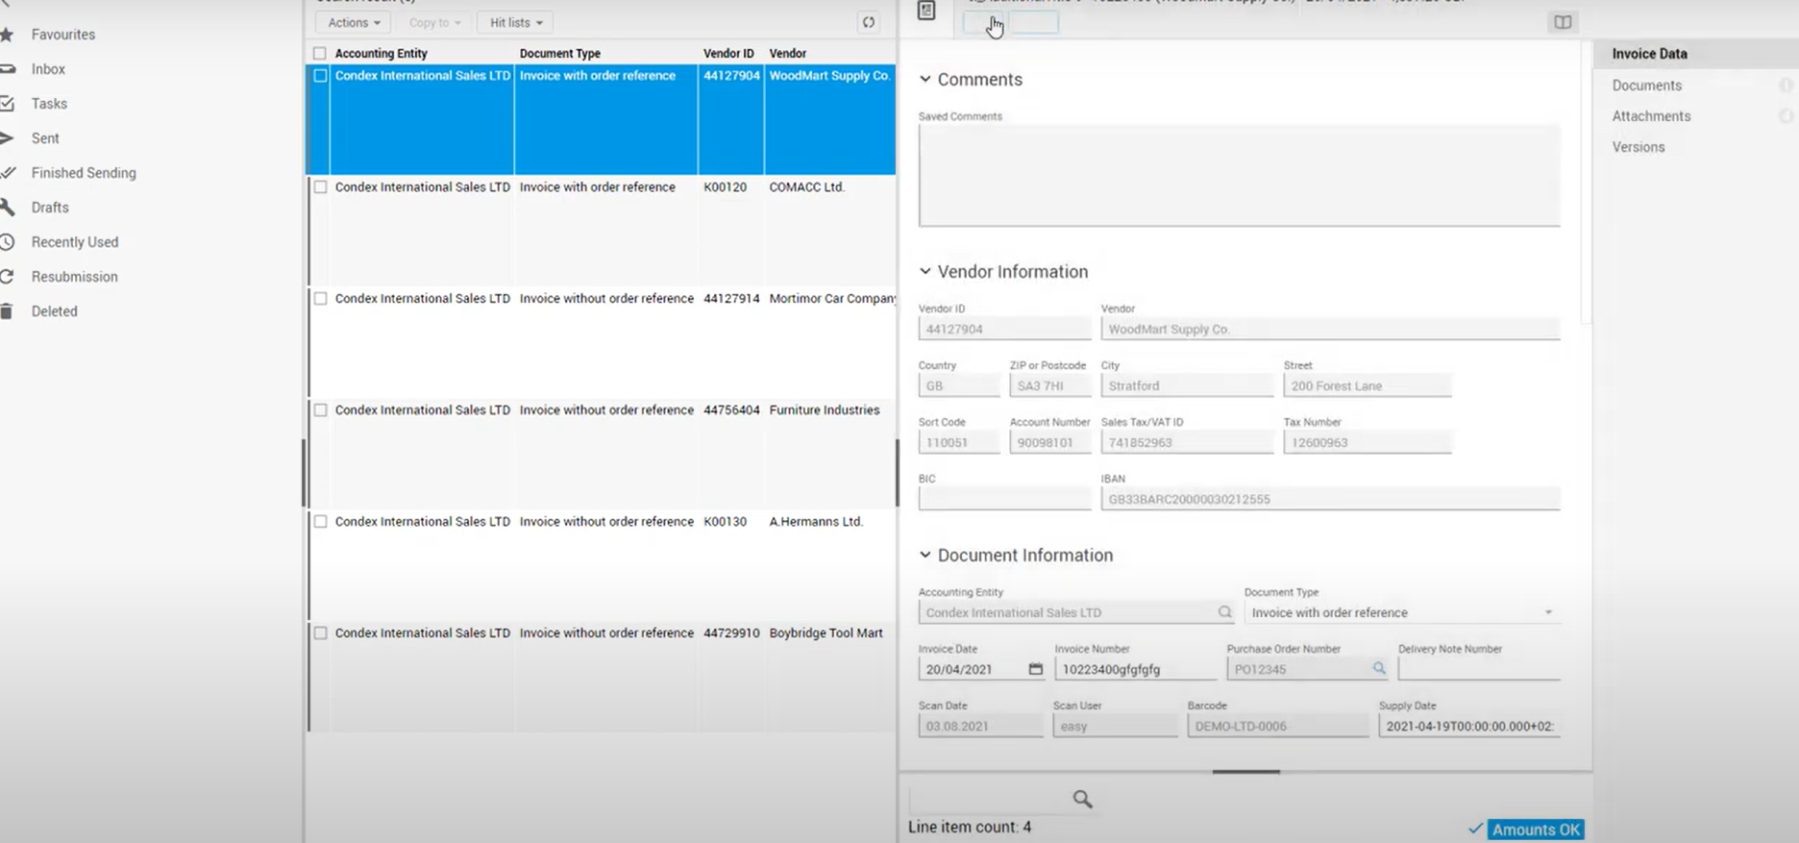Edit the Supply Date field
The width and height of the screenshot is (1799, 843).
tap(1469, 726)
